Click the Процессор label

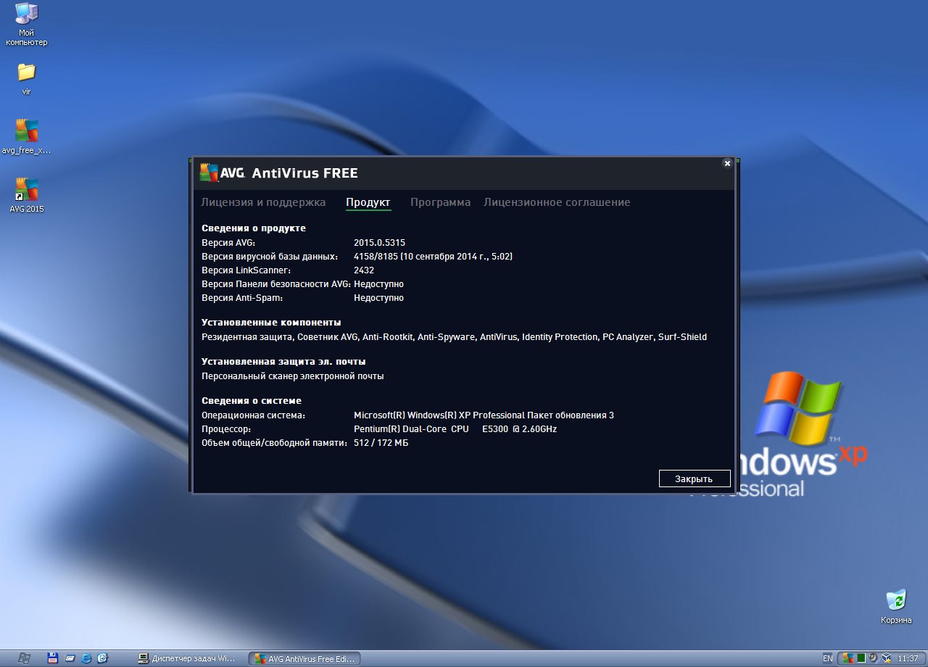coord(225,428)
